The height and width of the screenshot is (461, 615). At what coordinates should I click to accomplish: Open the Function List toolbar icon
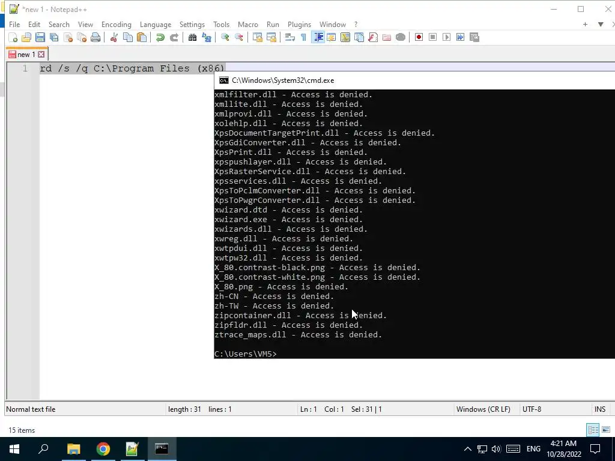click(373, 37)
